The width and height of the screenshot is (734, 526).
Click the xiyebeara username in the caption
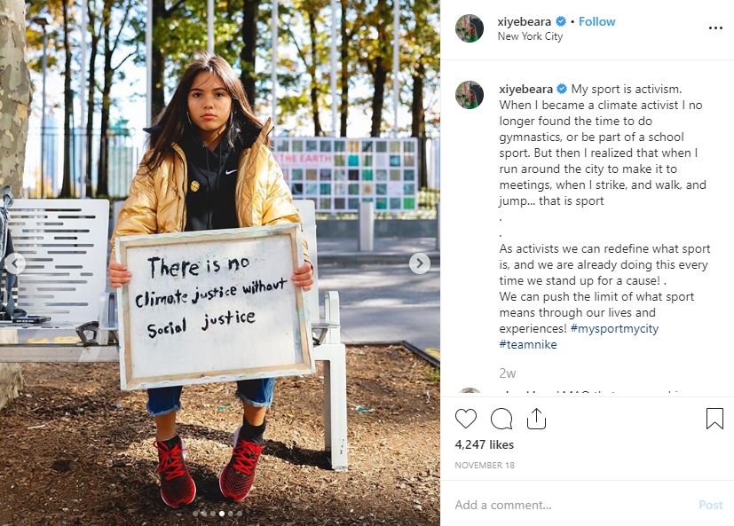525,89
